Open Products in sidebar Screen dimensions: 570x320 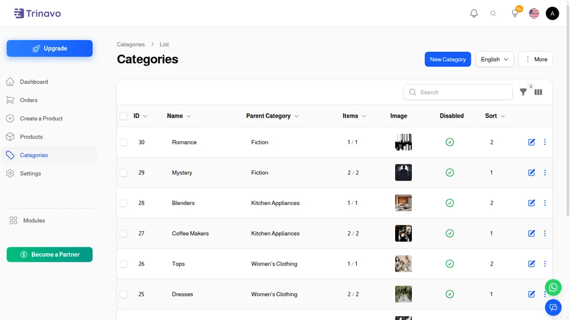(50, 137)
